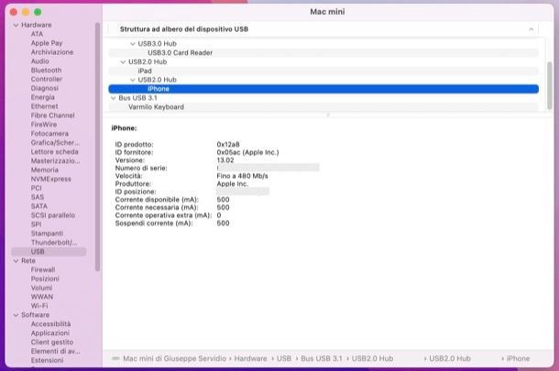Select Estensioni under Software
Screen dimensions: 559x371
coord(47,360)
